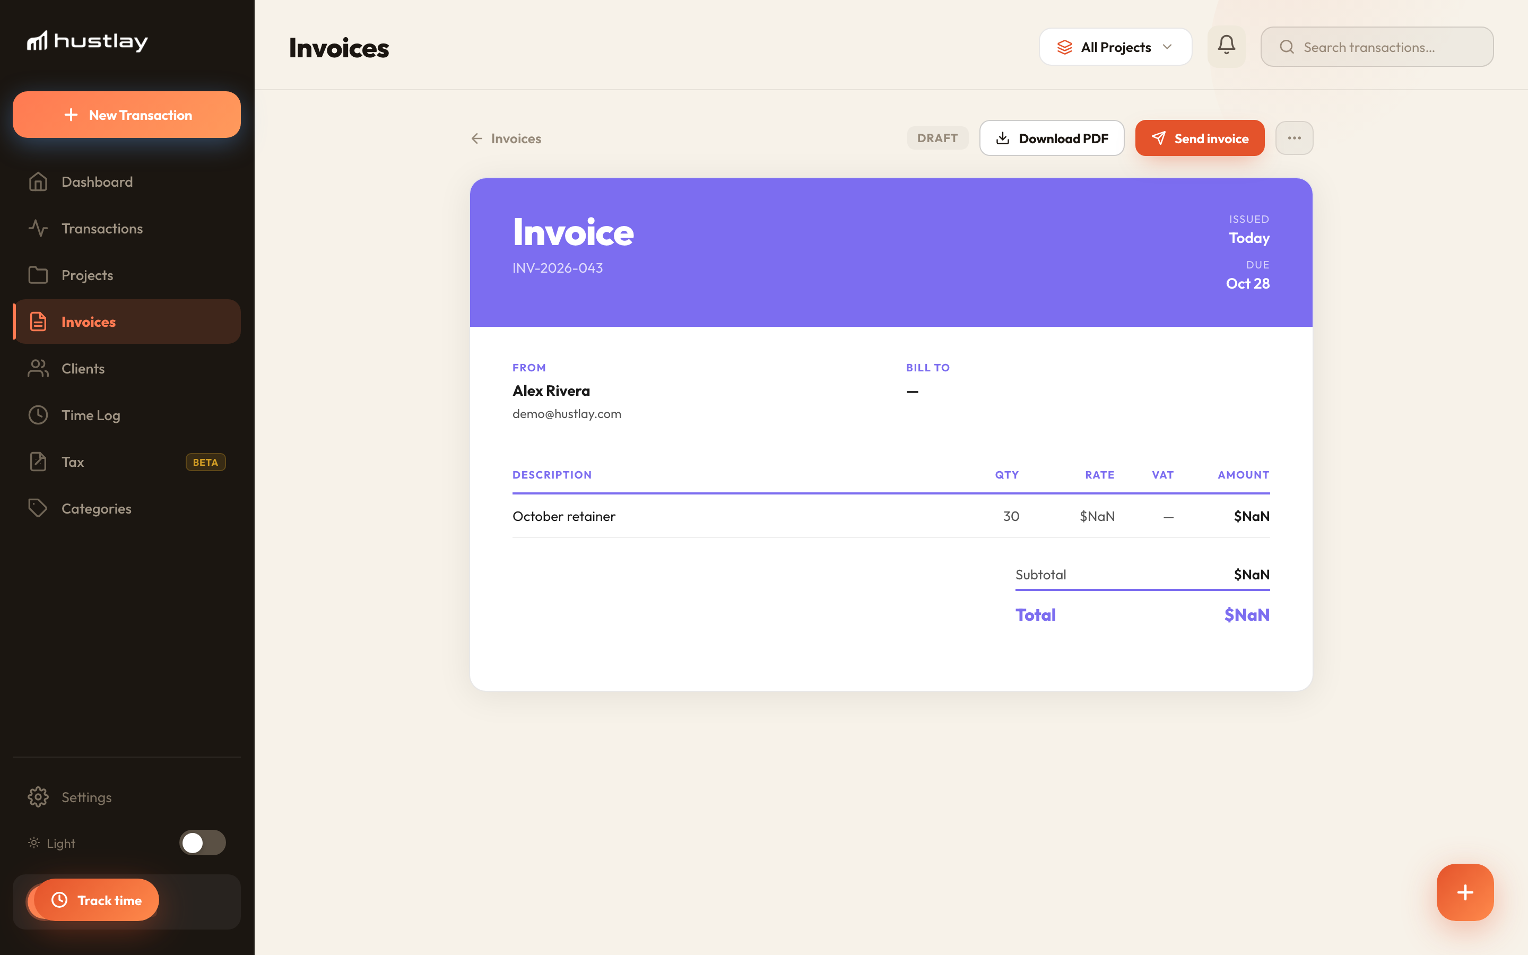Image resolution: width=1528 pixels, height=955 pixels.
Task: Open the Settings gear icon
Action: coord(38,797)
